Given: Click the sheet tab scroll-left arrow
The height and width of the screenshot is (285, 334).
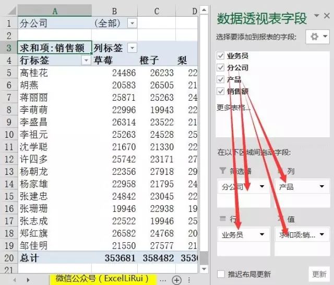Looking at the screenshot, I should coord(15,280).
